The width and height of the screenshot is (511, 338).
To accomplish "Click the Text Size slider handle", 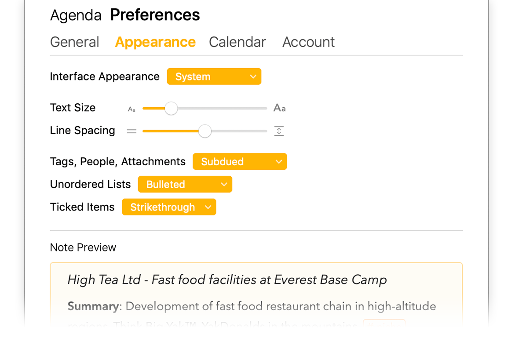I will click(171, 108).
